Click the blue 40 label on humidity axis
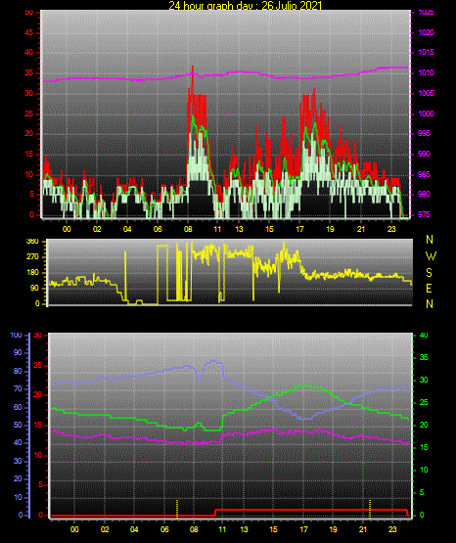 (18, 442)
